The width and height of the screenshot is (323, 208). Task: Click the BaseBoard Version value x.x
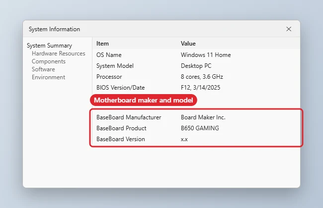coord(184,139)
